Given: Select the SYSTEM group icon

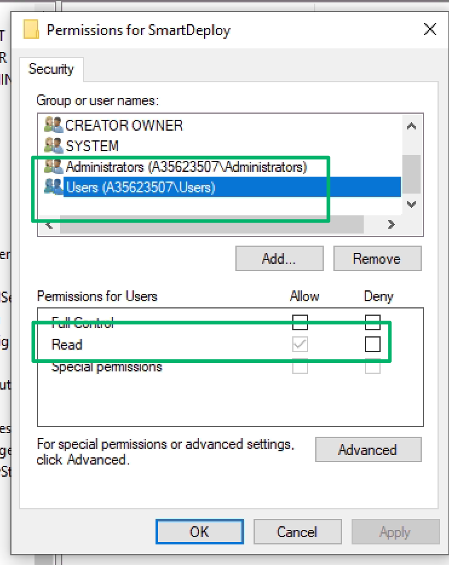Looking at the screenshot, I should 54,145.
